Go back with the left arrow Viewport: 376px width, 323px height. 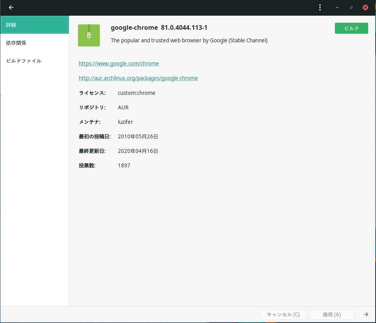[11, 7]
